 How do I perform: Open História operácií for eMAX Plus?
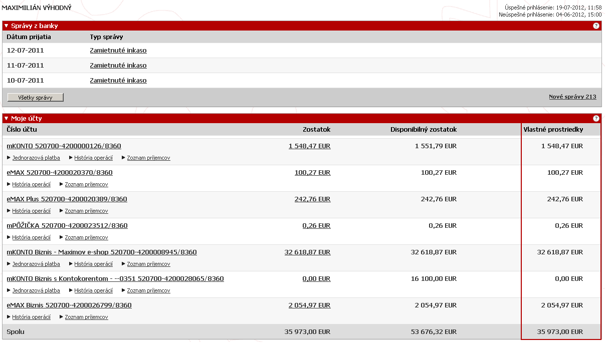point(31,211)
